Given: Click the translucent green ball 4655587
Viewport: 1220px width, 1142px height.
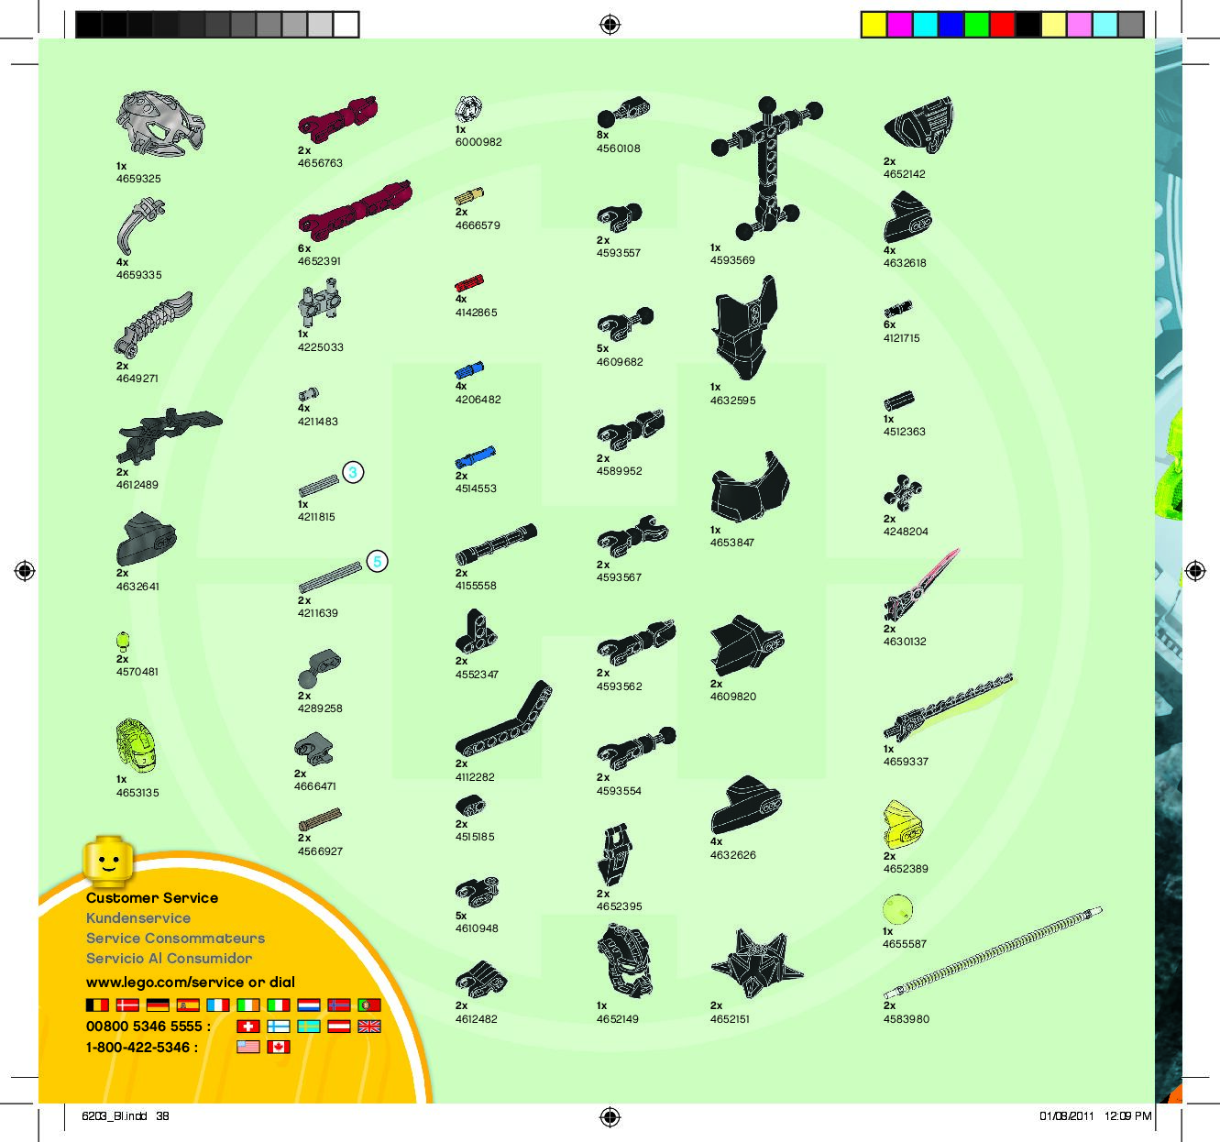Looking at the screenshot, I should 898,910.
